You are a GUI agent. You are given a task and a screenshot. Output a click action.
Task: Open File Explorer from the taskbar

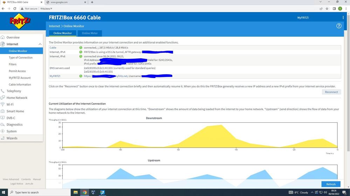coord(75,192)
